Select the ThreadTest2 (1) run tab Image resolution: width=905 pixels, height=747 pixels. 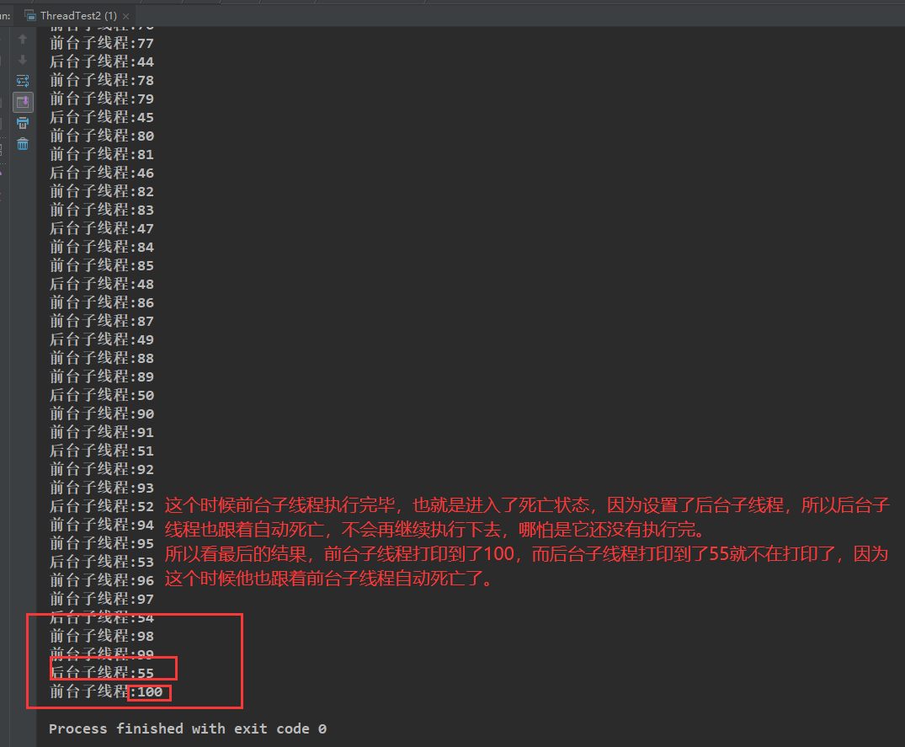[x=78, y=16]
